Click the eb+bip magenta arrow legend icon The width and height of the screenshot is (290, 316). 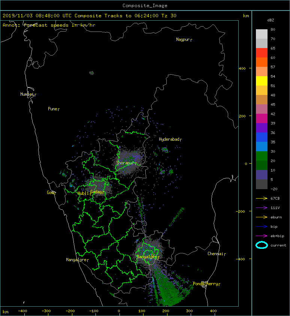pos(262,236)
